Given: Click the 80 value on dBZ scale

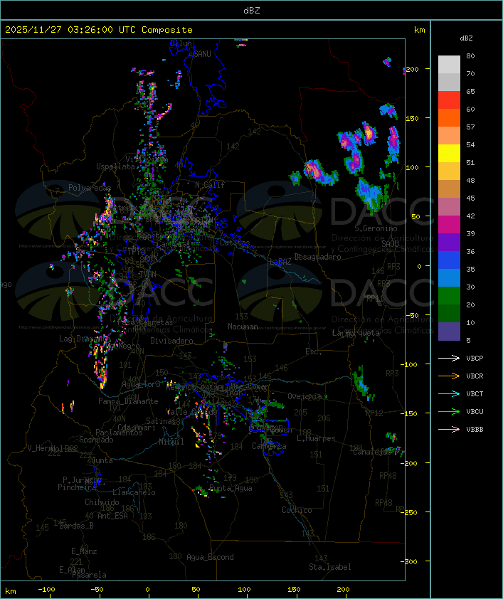Looking at the screenshot, I should 470,55.
